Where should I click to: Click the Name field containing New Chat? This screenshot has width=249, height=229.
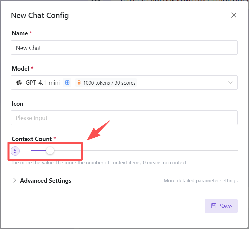[124, 48]
